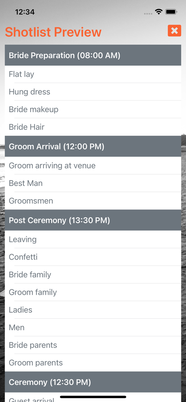Close the Shotlist Preview with the X icon
This screenshot has height=402, width=186.
point(174,31)
